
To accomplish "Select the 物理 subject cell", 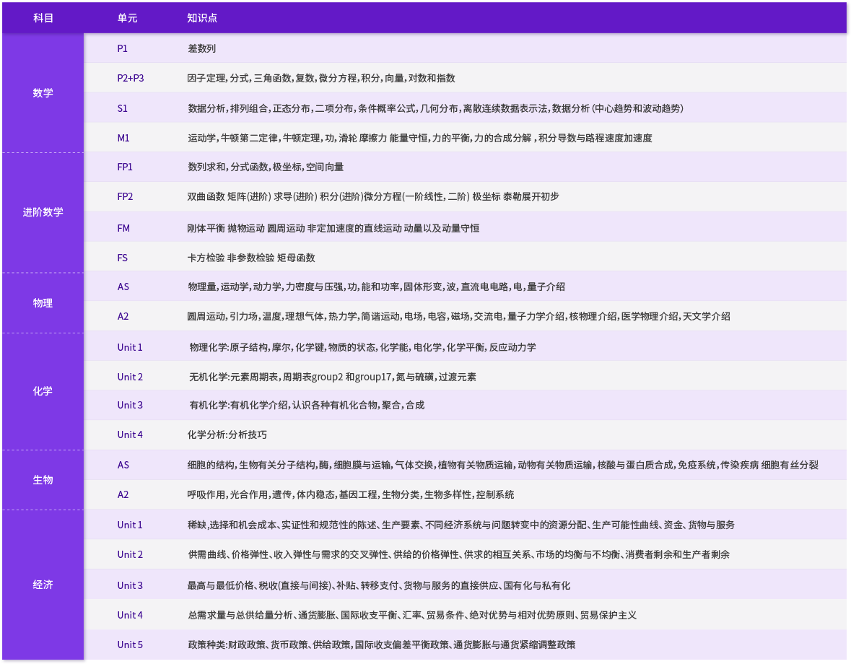I will coord(43,303).
